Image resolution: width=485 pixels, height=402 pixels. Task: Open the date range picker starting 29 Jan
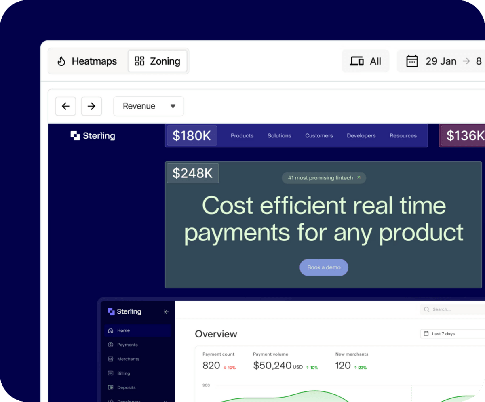(441, 61)
